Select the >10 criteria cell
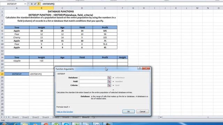223x125 pixels. point(41,61)
